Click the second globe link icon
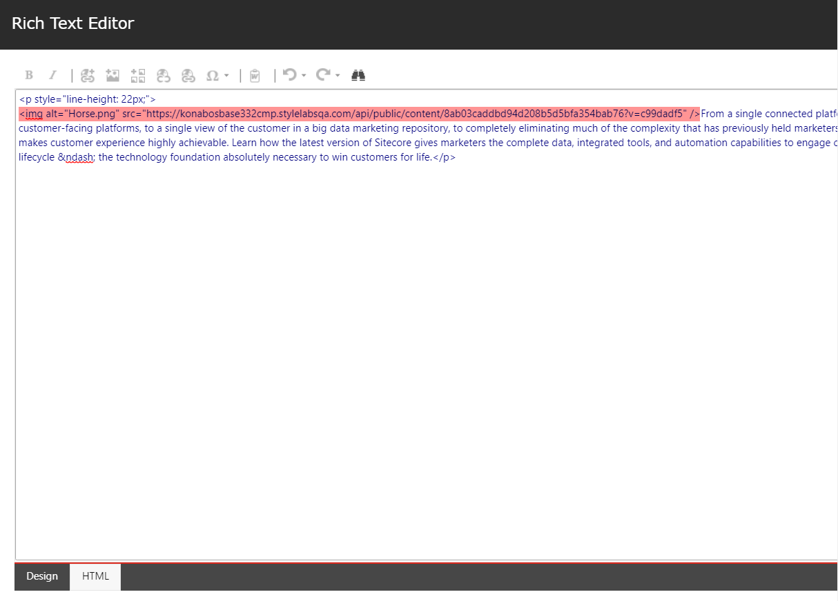Screen dimensions: 838x601 point(188,75)
